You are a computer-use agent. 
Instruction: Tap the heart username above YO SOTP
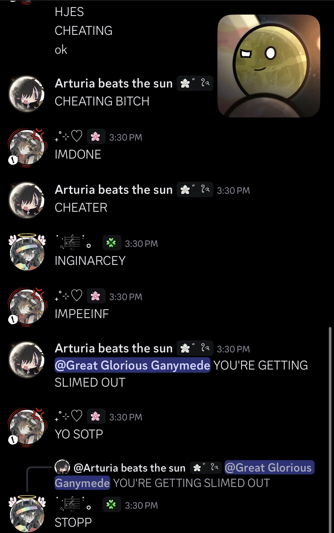(69, 416)
